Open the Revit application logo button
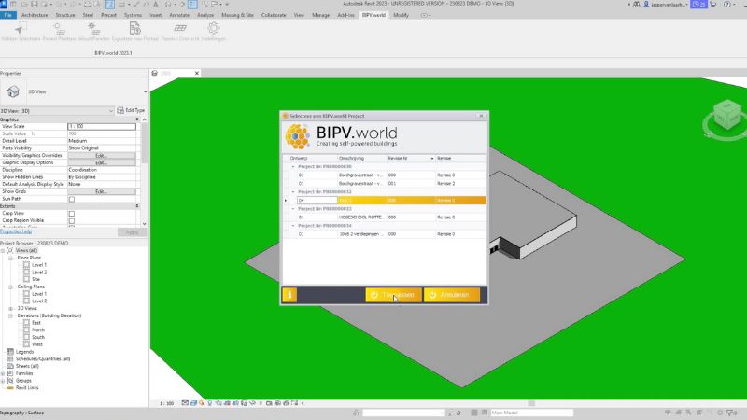 4,5
